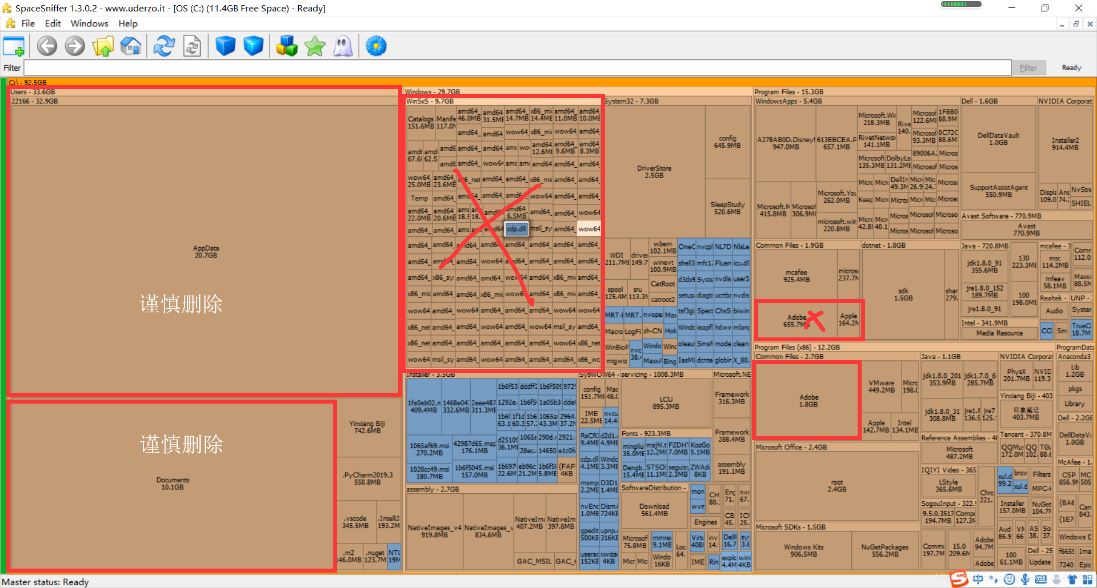Screen dimensions: 1097x588
Task: Select the DriverStore 2.5GB block
Action: pos(654,172)
